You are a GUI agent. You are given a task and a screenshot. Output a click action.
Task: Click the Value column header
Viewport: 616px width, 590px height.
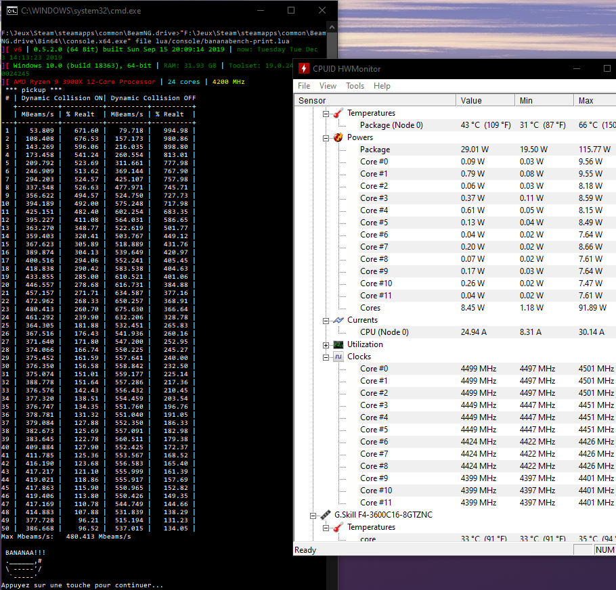pyautogui.click(x=485, y=101)
